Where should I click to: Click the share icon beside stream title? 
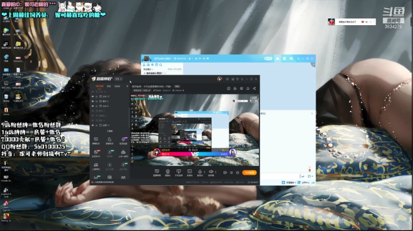pyautogui.click(x=254, y=89)
